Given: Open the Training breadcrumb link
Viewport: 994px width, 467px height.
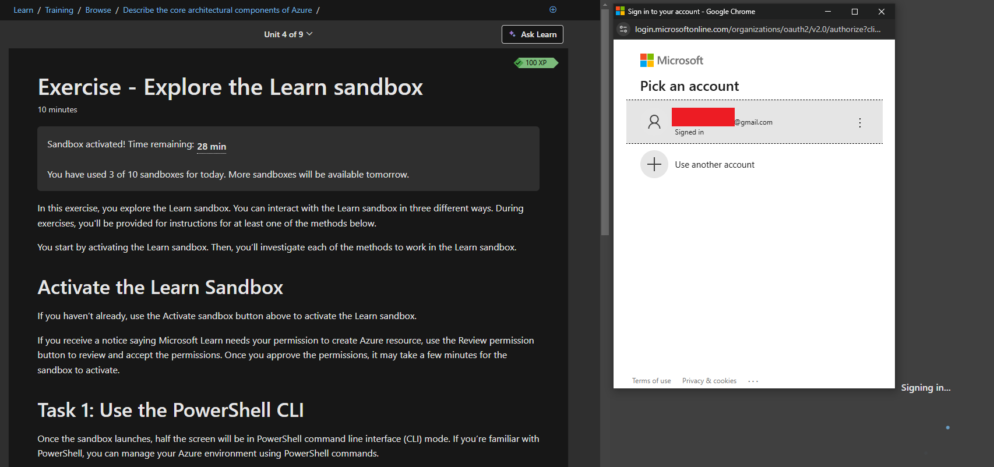Looking at the screenshot, I should point(59,10).
